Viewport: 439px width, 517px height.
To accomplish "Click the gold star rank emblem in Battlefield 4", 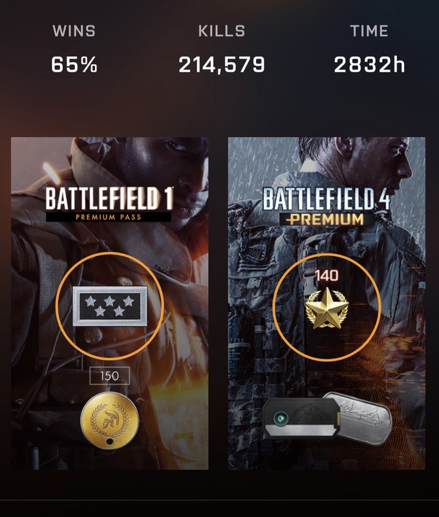I will pos(327,311).
